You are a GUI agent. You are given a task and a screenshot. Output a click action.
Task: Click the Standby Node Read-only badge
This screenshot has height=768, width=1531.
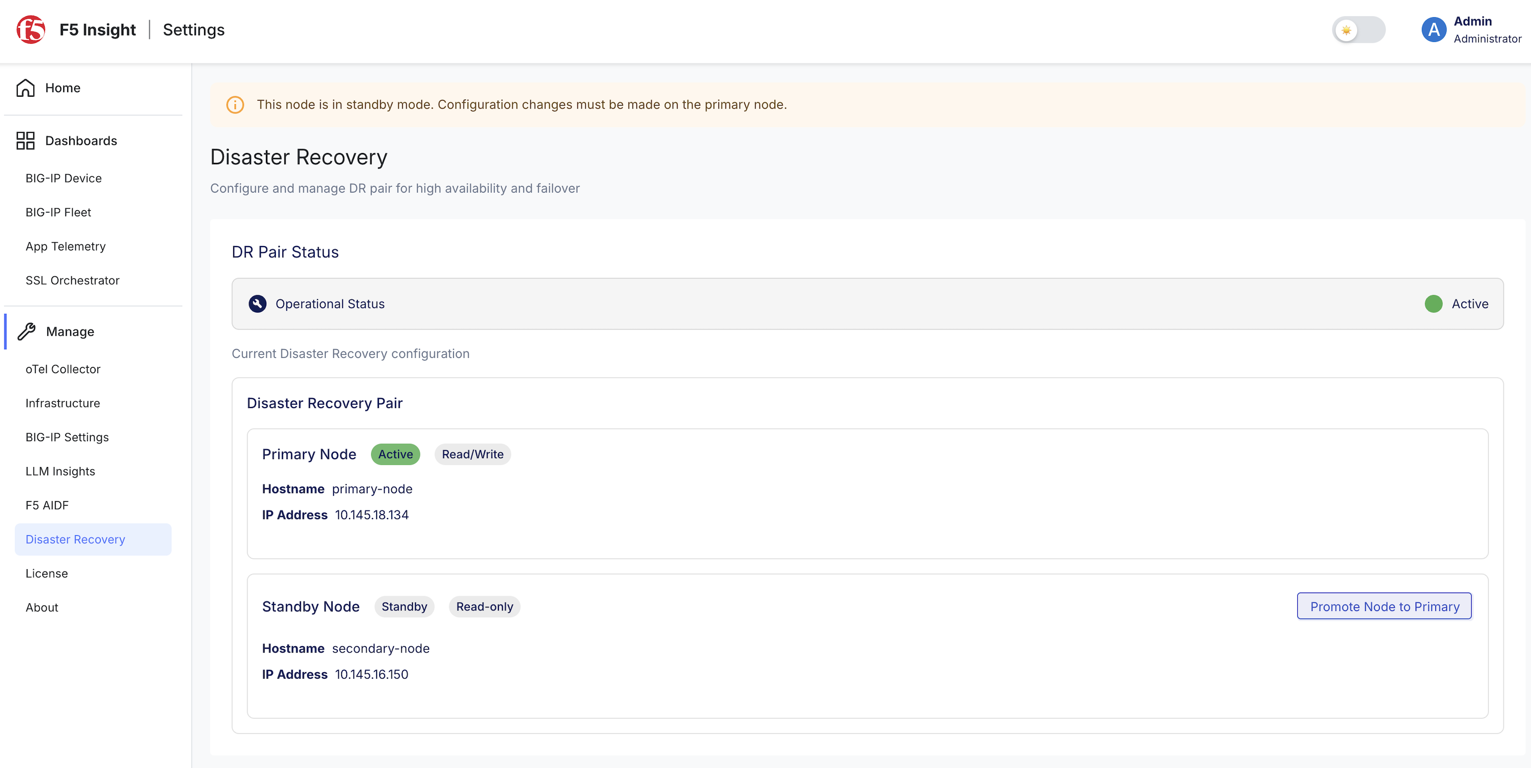484,606
